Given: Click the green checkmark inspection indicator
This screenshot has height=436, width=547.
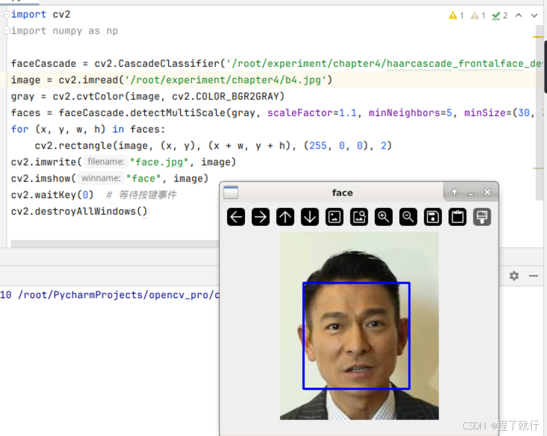Looking at the screenshot, I should 497,15.
